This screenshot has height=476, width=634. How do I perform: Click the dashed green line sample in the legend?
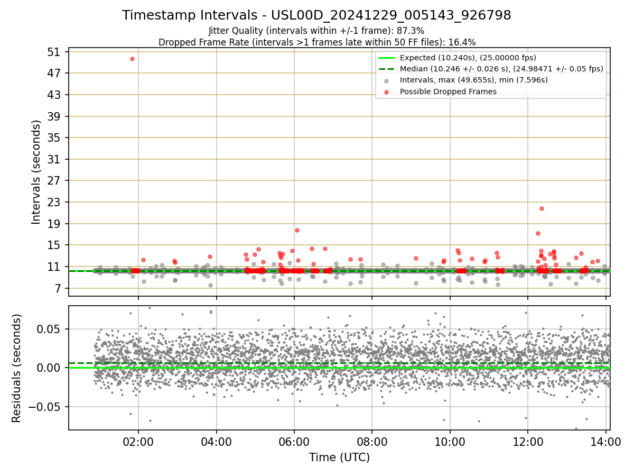click(x=387, y=69)
